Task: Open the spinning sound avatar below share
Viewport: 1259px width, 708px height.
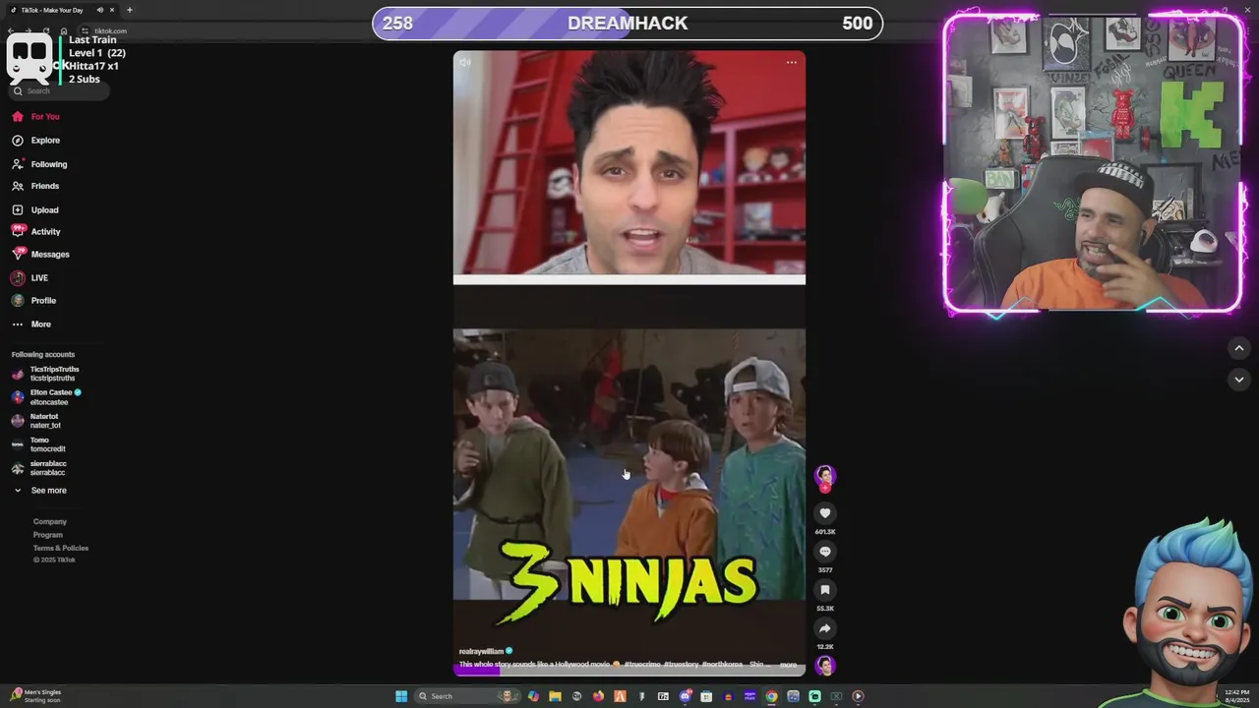Action: click(825, 666)
